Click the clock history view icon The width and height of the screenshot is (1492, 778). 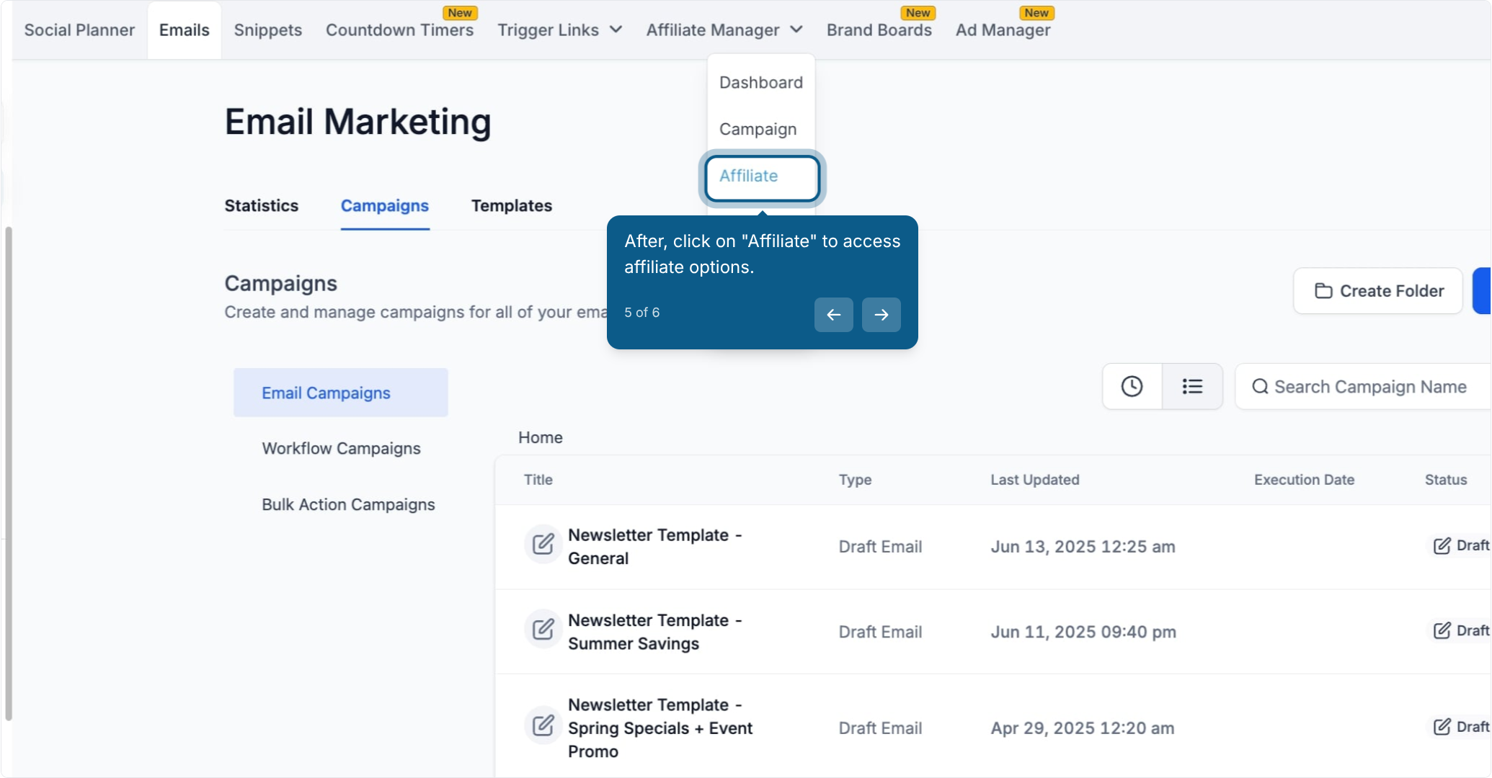[x=1132, y=387]
